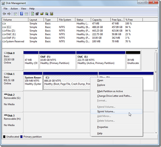Click '232.83 GB' size under Disk 0

(x=9, y=59)
